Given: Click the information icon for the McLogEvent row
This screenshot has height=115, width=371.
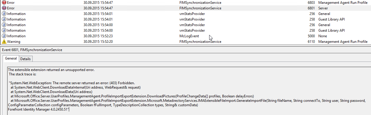Looking at the screenshot, I should click(4, 36).
